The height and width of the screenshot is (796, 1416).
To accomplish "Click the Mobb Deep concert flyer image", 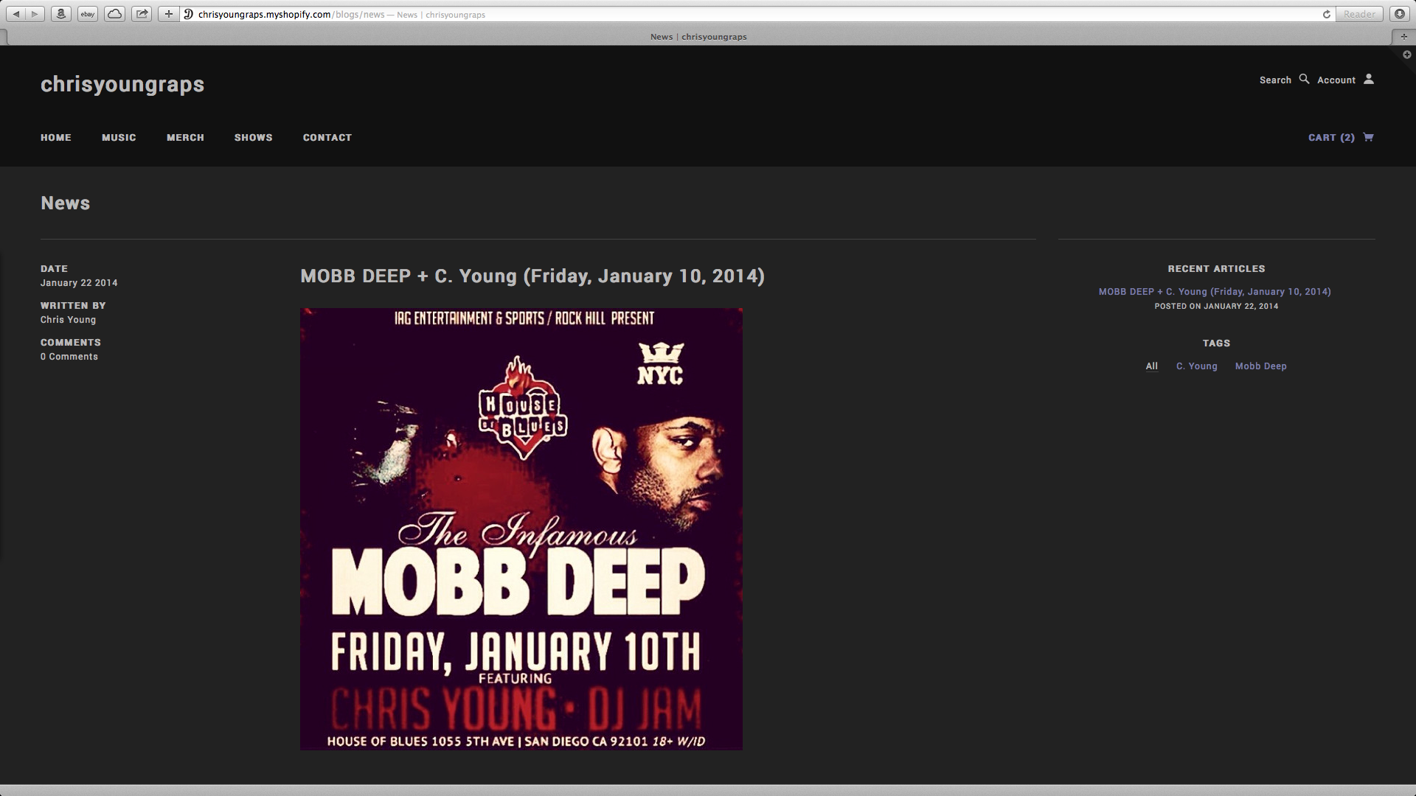I will pos(521,529).
